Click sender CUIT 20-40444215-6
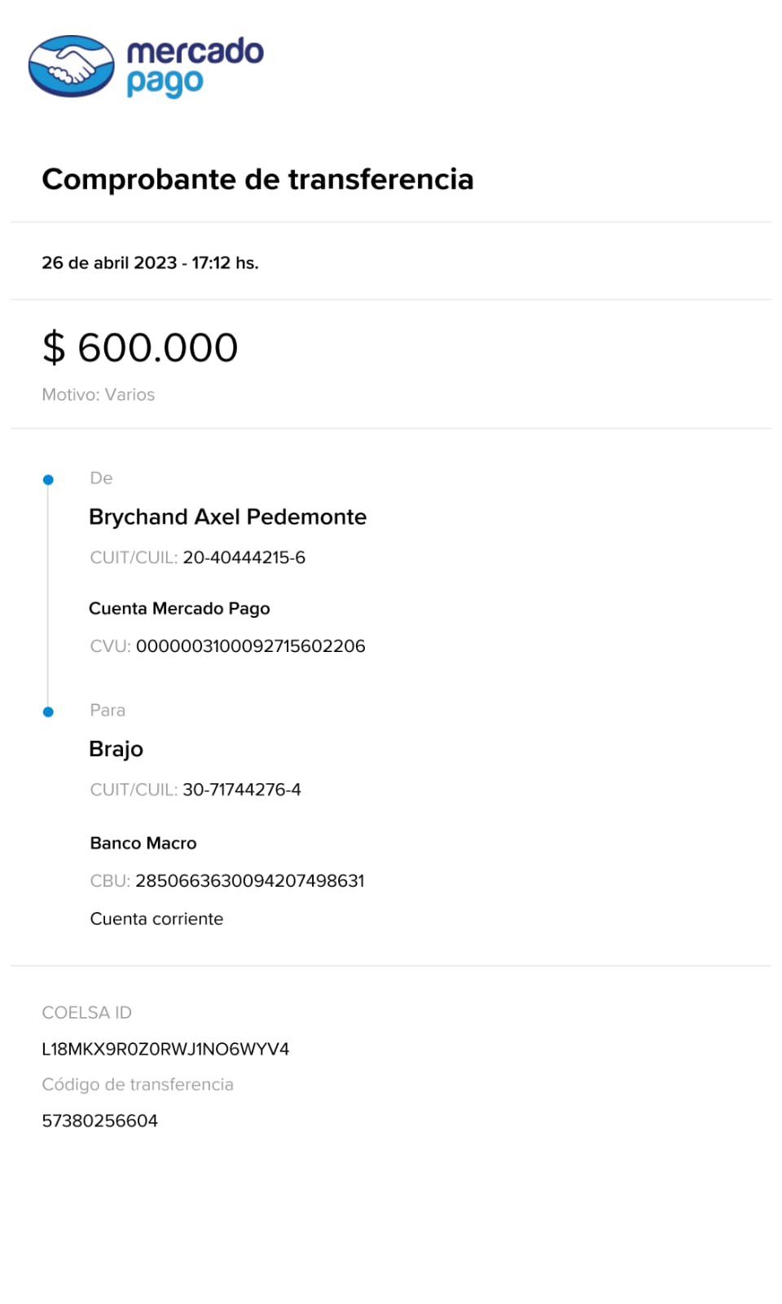The image size is (782, 1304). coord(244,557)
